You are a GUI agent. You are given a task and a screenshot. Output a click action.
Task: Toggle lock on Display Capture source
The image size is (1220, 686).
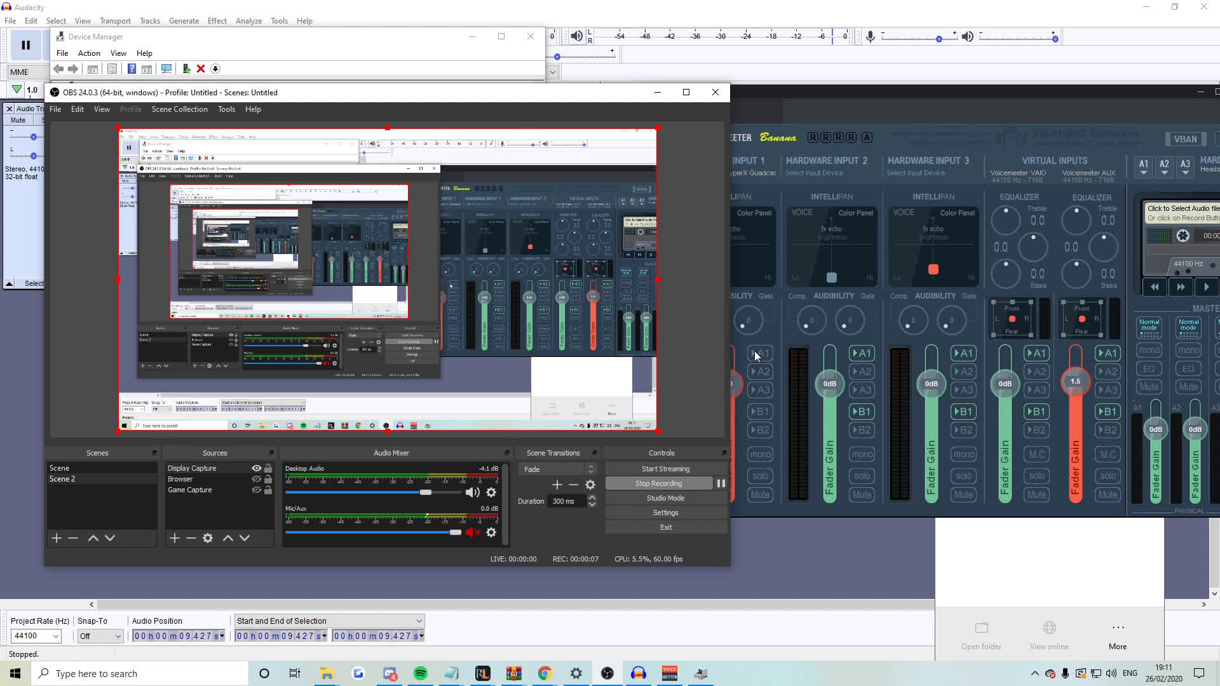(268, 468)
